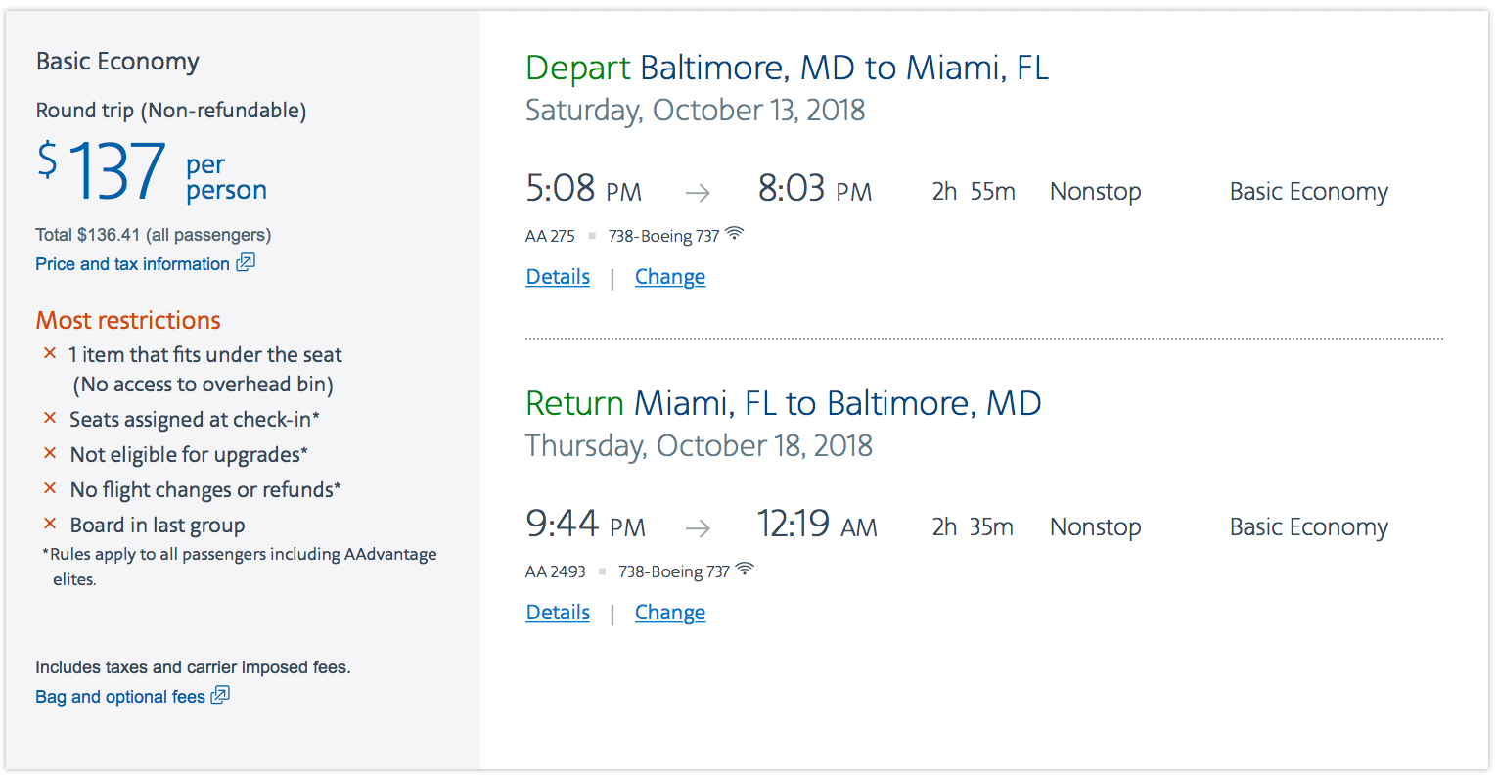The height and width of the screenshot is (777, 1497).
Task: Change the return flight to Baltimore
Action: tap(670, 613)
